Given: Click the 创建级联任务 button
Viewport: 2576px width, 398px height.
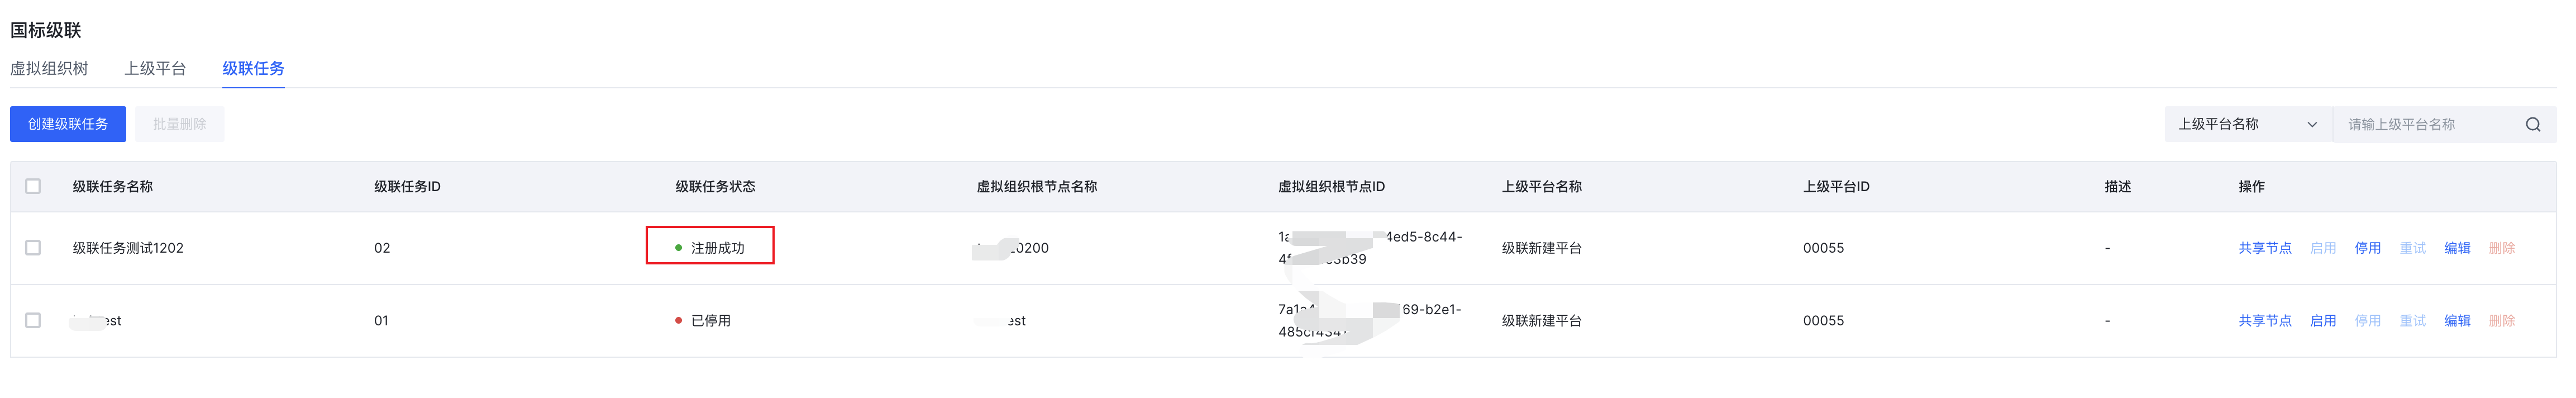Looking at the screenshot, I should (x=68, y=125).
